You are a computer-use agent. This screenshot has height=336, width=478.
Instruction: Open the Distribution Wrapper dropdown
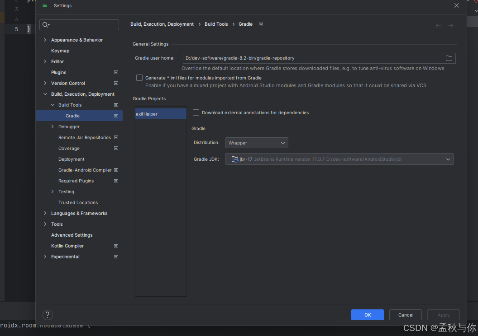pos(257,143)
